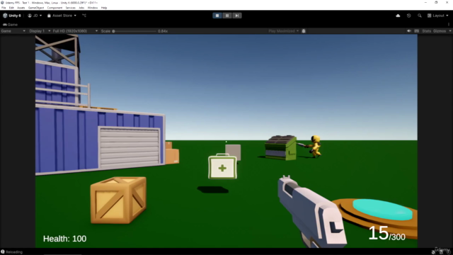453x255 pixels.
Task: Open the Full HD (1920x1080) resolution dropdown
Action: click(75, 31)
